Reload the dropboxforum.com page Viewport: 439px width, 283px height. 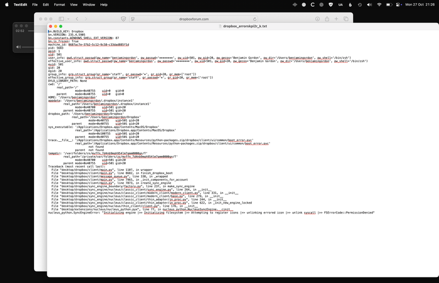click(x=255, y=19)
